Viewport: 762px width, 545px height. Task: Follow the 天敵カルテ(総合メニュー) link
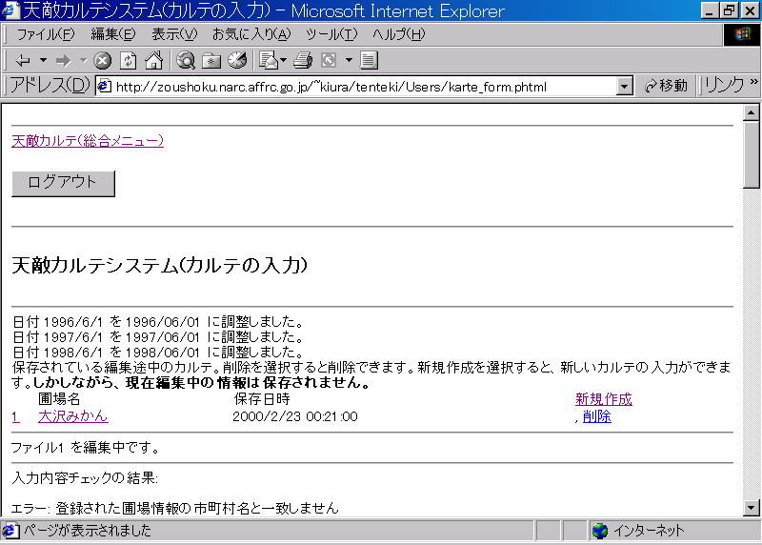point(88,141)
